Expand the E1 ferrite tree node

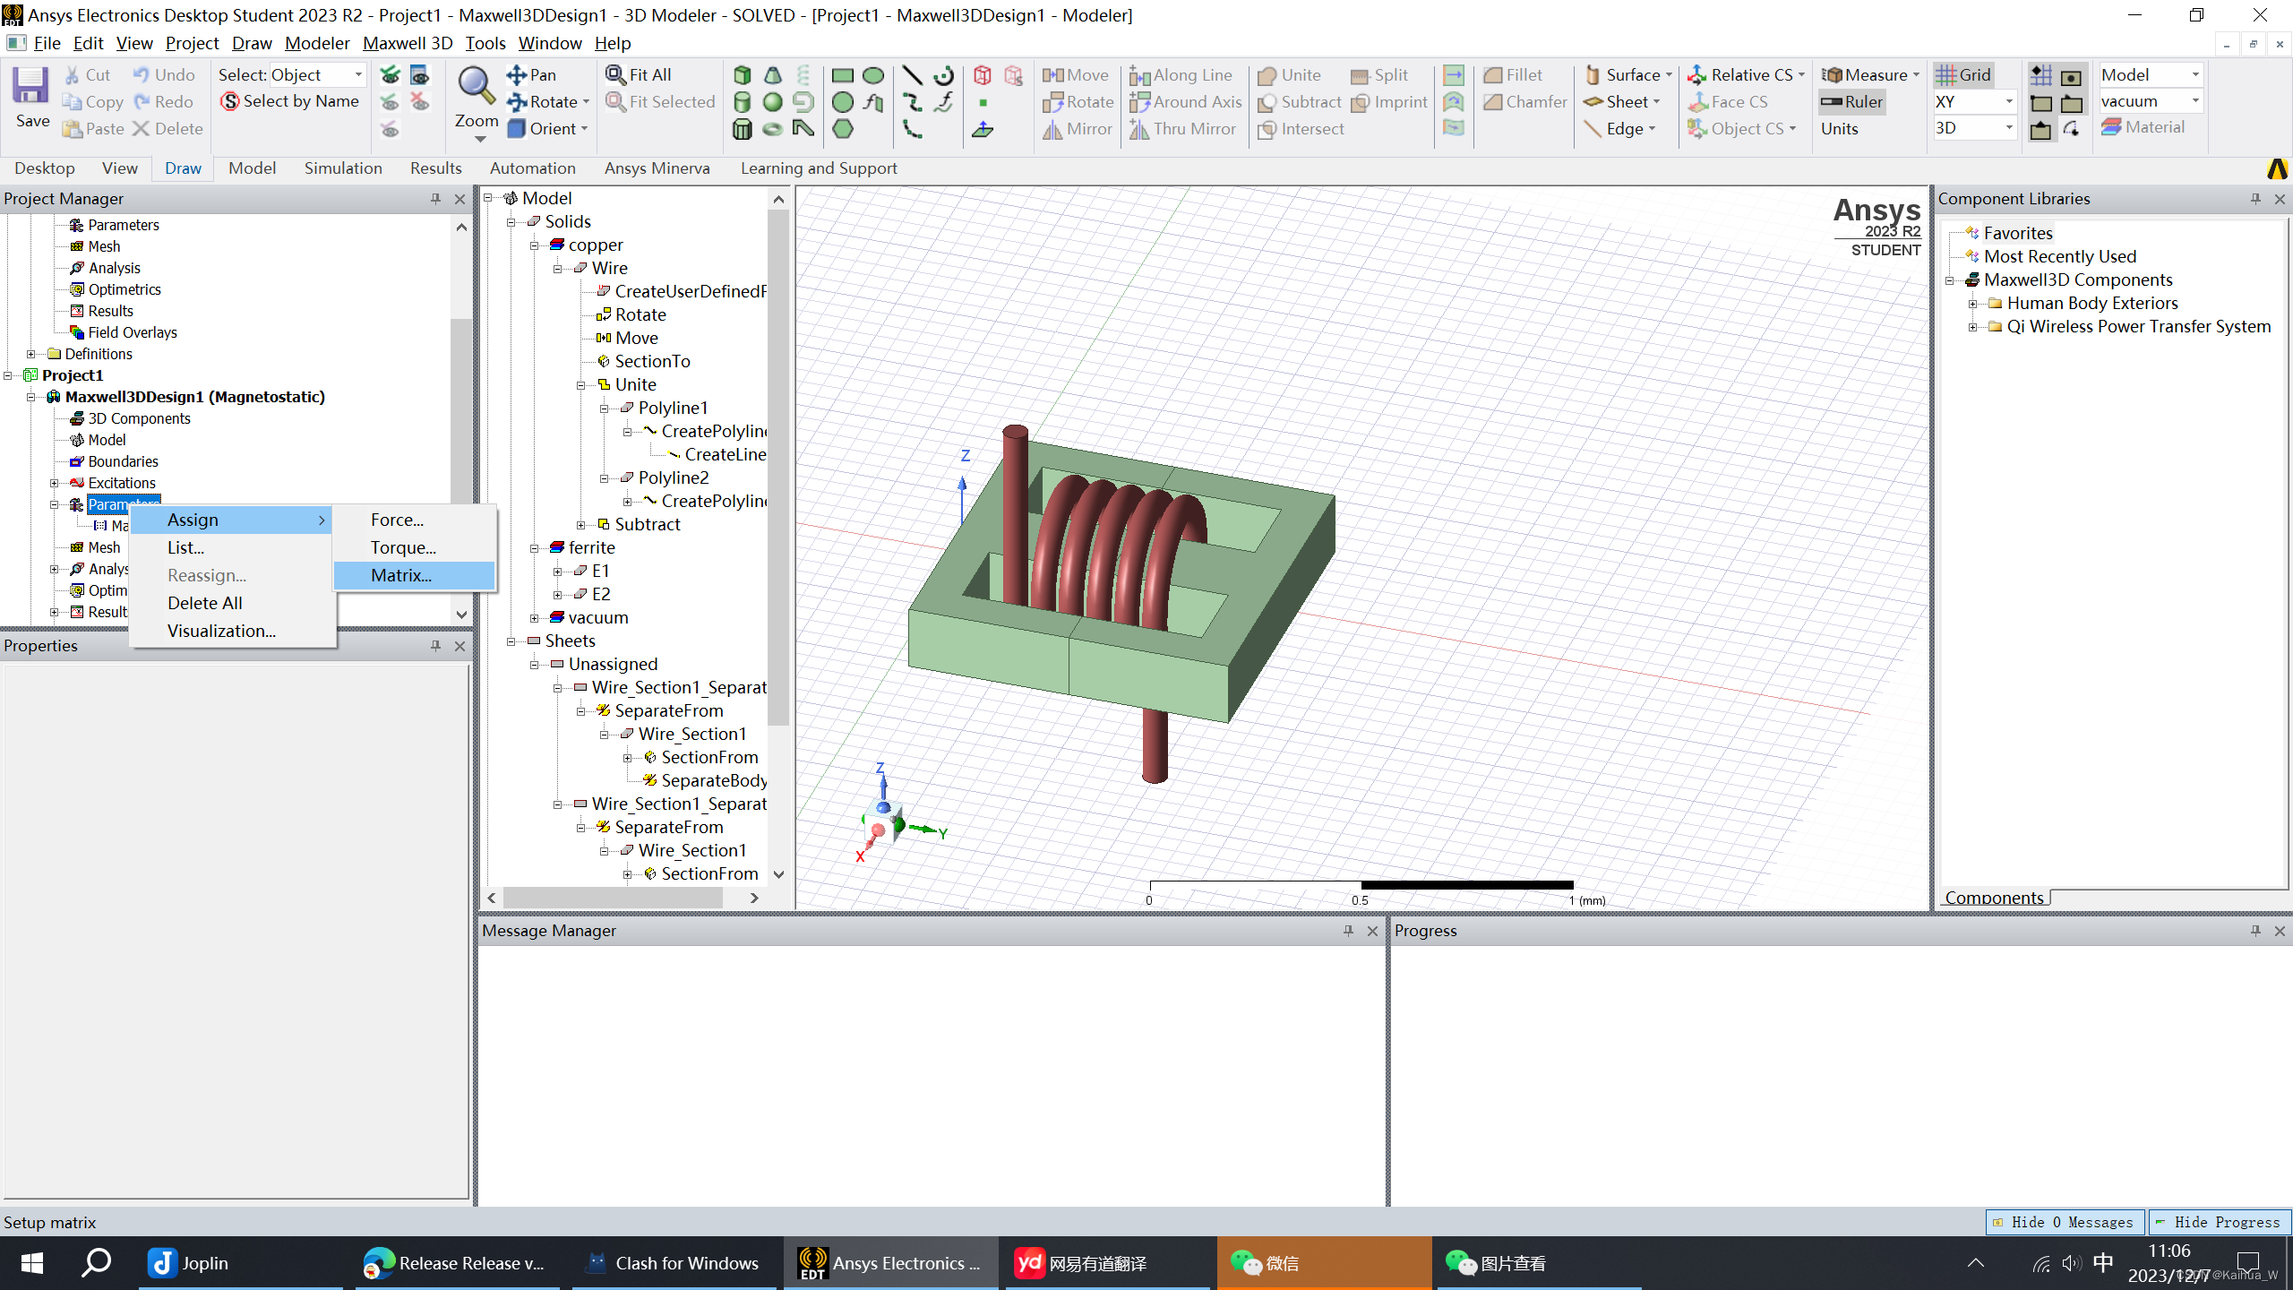pyautogui.click(x=558, y=571)
